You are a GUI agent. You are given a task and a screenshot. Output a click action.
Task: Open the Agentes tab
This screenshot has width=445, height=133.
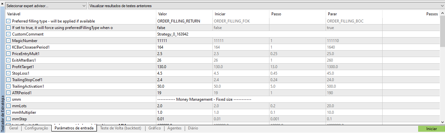coord(174,128)
